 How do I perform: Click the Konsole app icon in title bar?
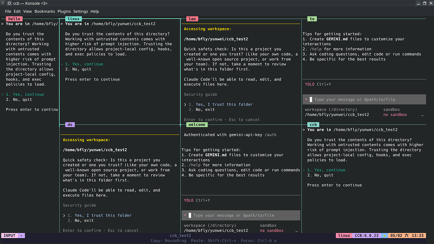tap(9, 3)
